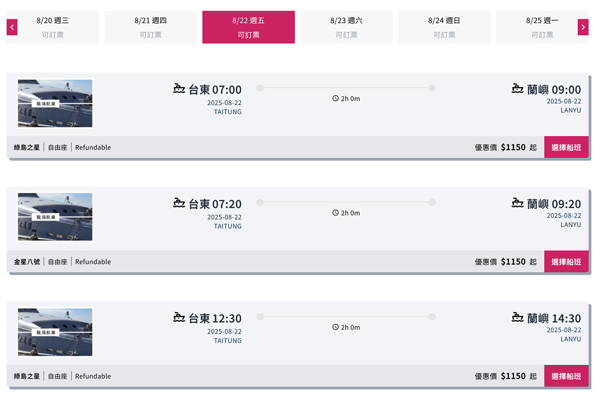Screen dimensions: 598x398
Task: Click the 07:20 金星八號 ship photo
Action: [55, 217]
